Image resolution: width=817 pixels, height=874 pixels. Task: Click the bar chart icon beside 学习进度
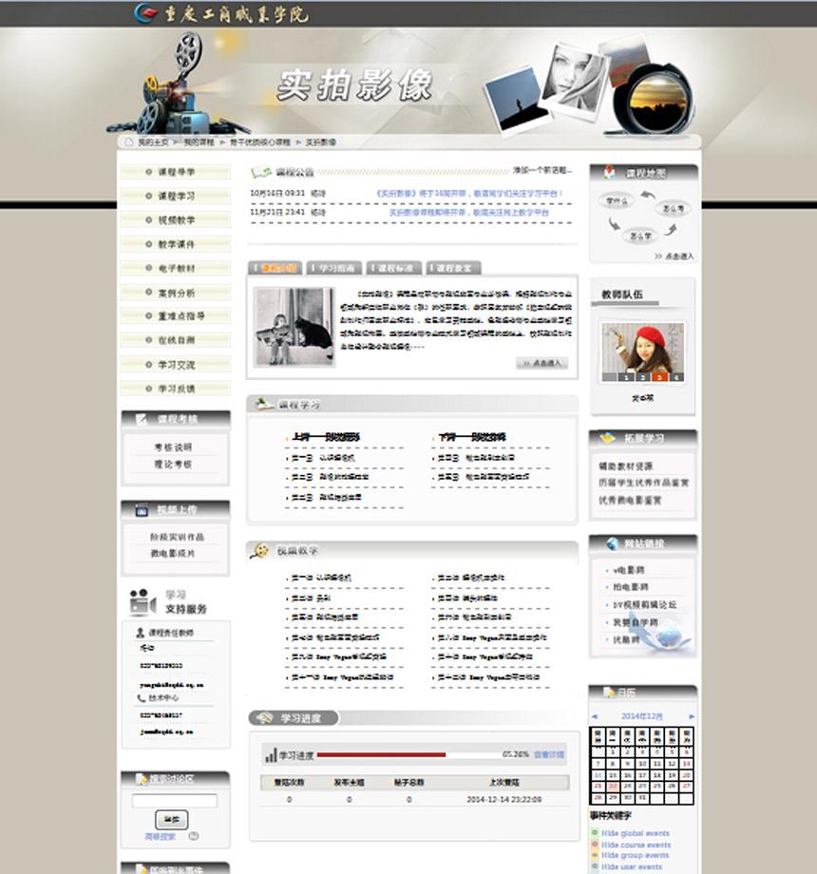pos(270,755)
